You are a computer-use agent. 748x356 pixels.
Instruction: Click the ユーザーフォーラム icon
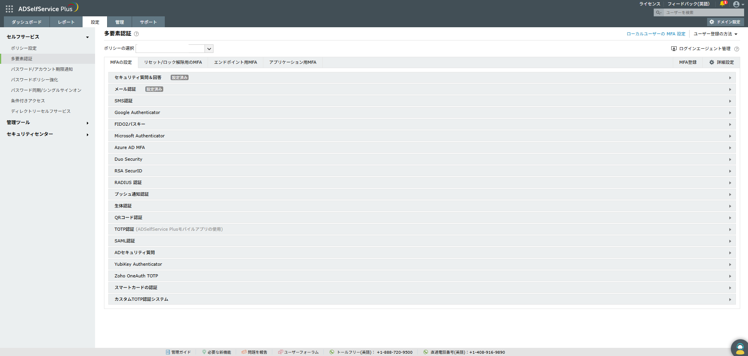point(280,352)
